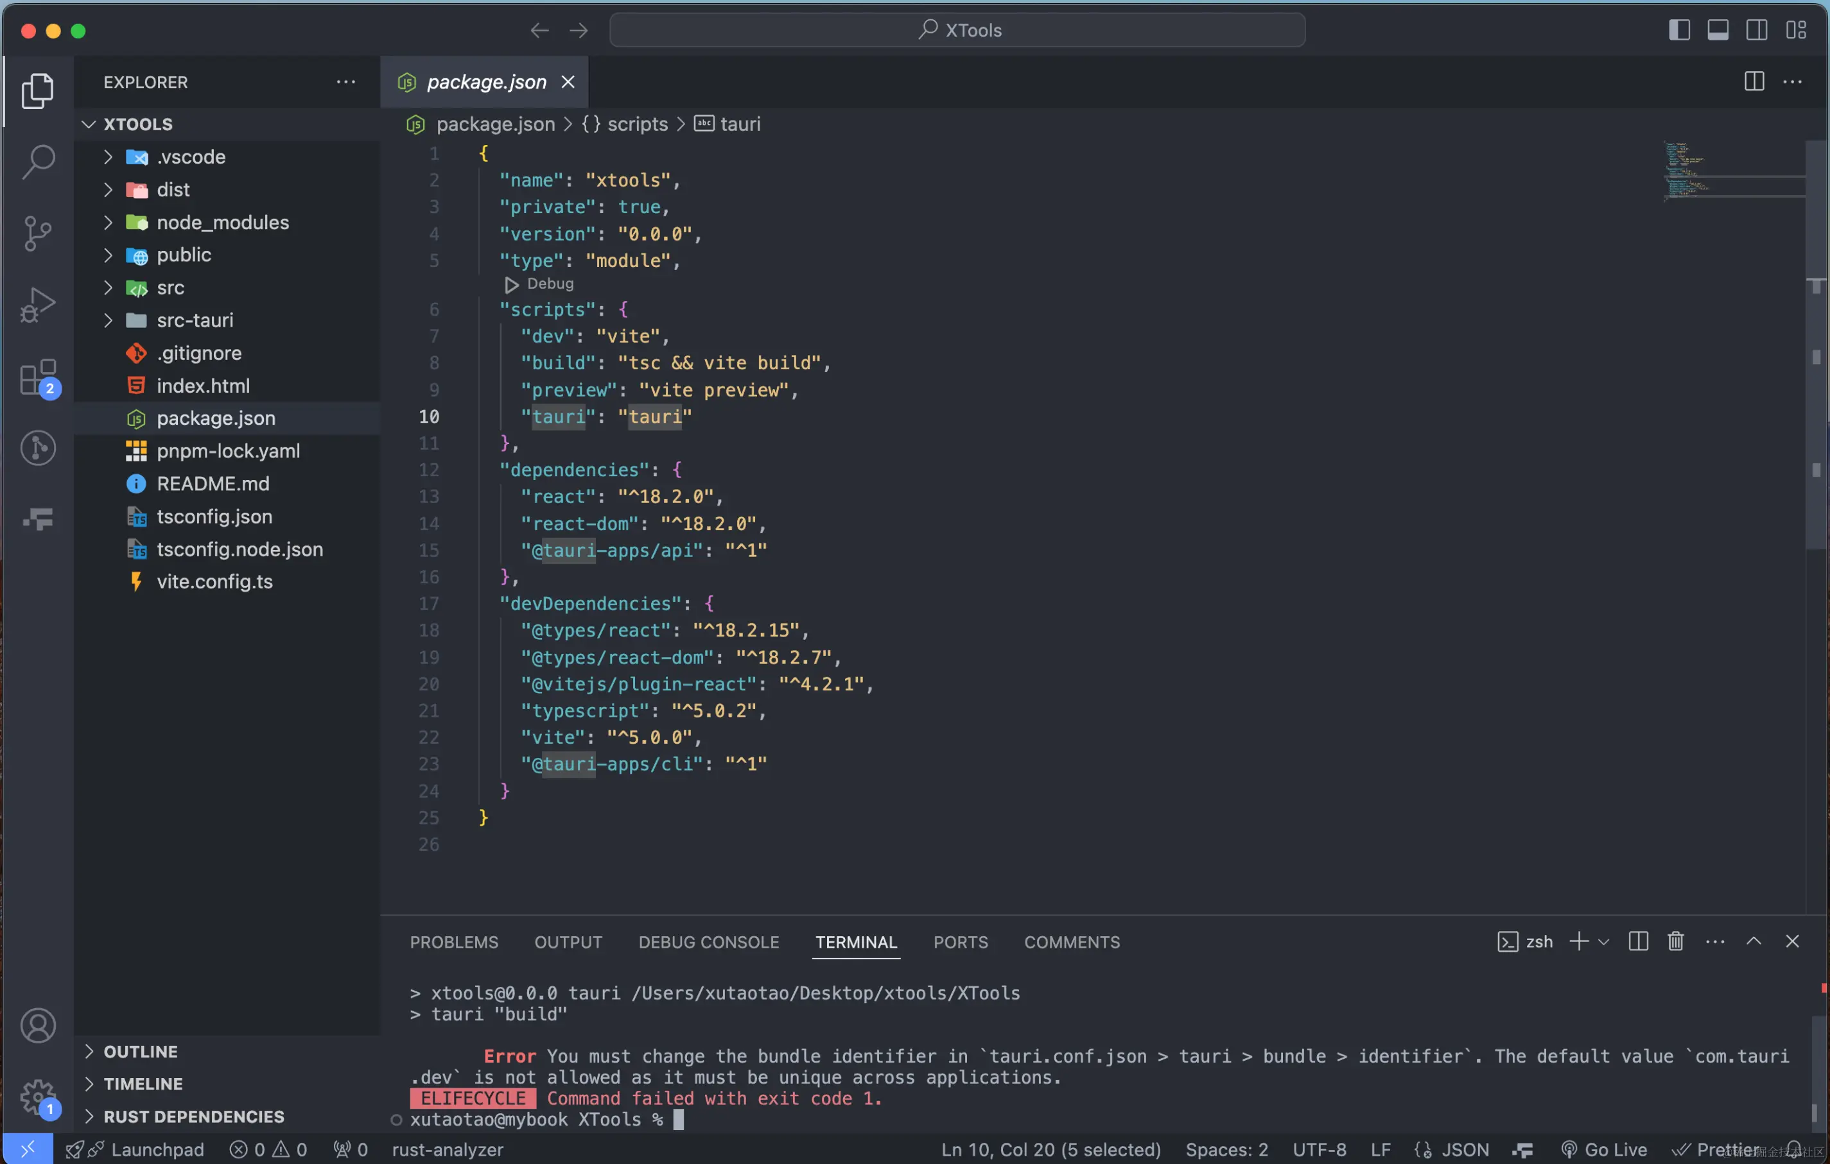
Task: Open Source Control view
Action: pyautogui.click(x=38, y=232)
